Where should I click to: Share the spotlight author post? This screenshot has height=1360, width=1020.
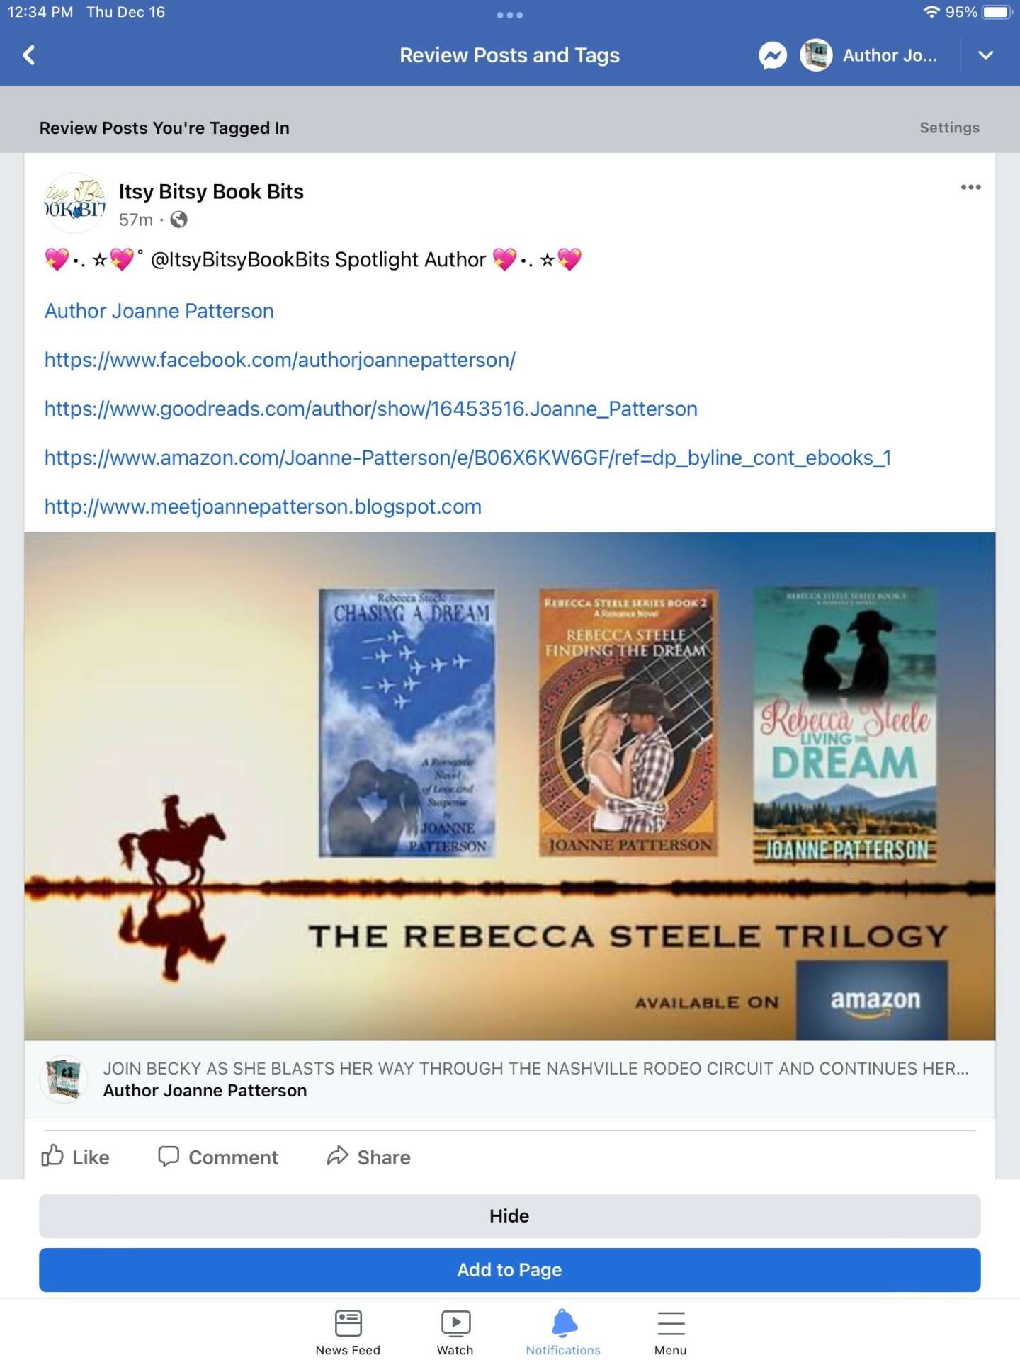368,1157
